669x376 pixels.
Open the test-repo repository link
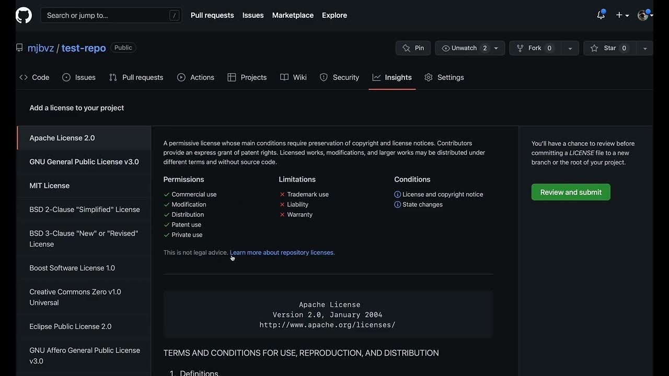point(84,48)
